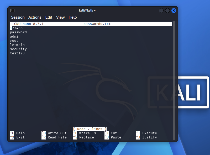Click the ^T Execute shortcut
The width and height of the screenshot is (210, 155).
point(146,133)
